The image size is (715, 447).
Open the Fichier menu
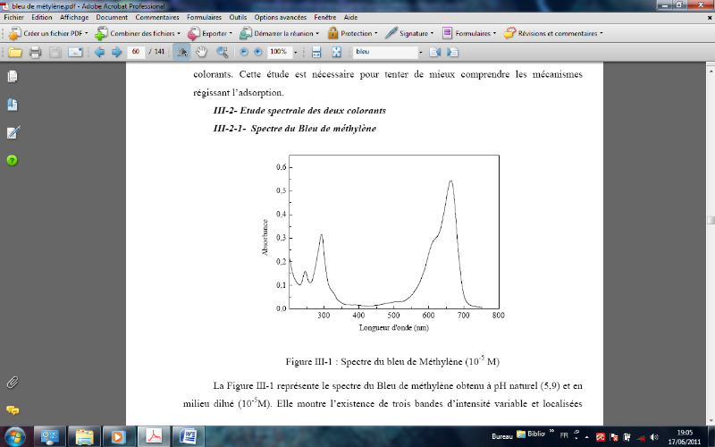(x=13, y=17)
